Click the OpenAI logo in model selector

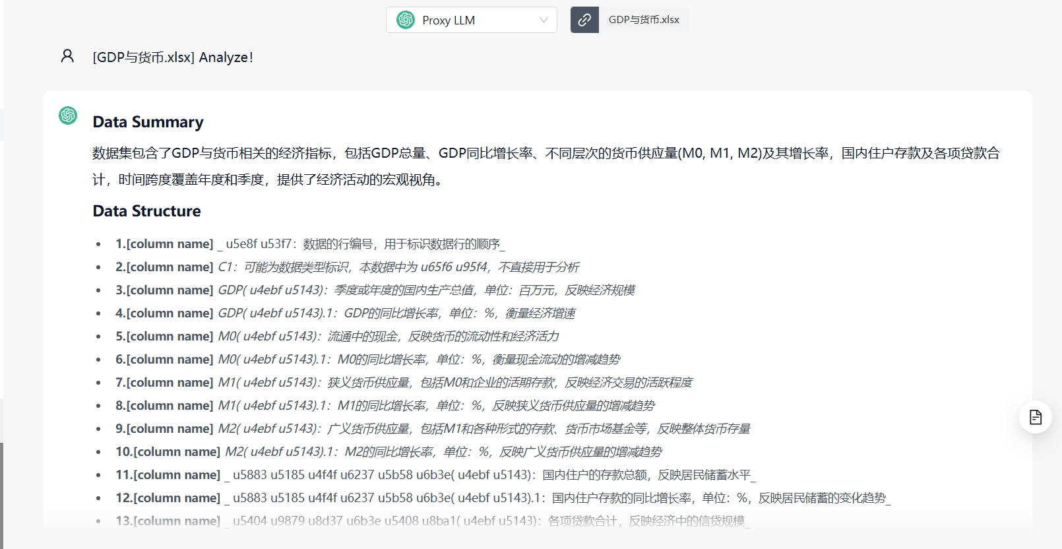(406, 20)
